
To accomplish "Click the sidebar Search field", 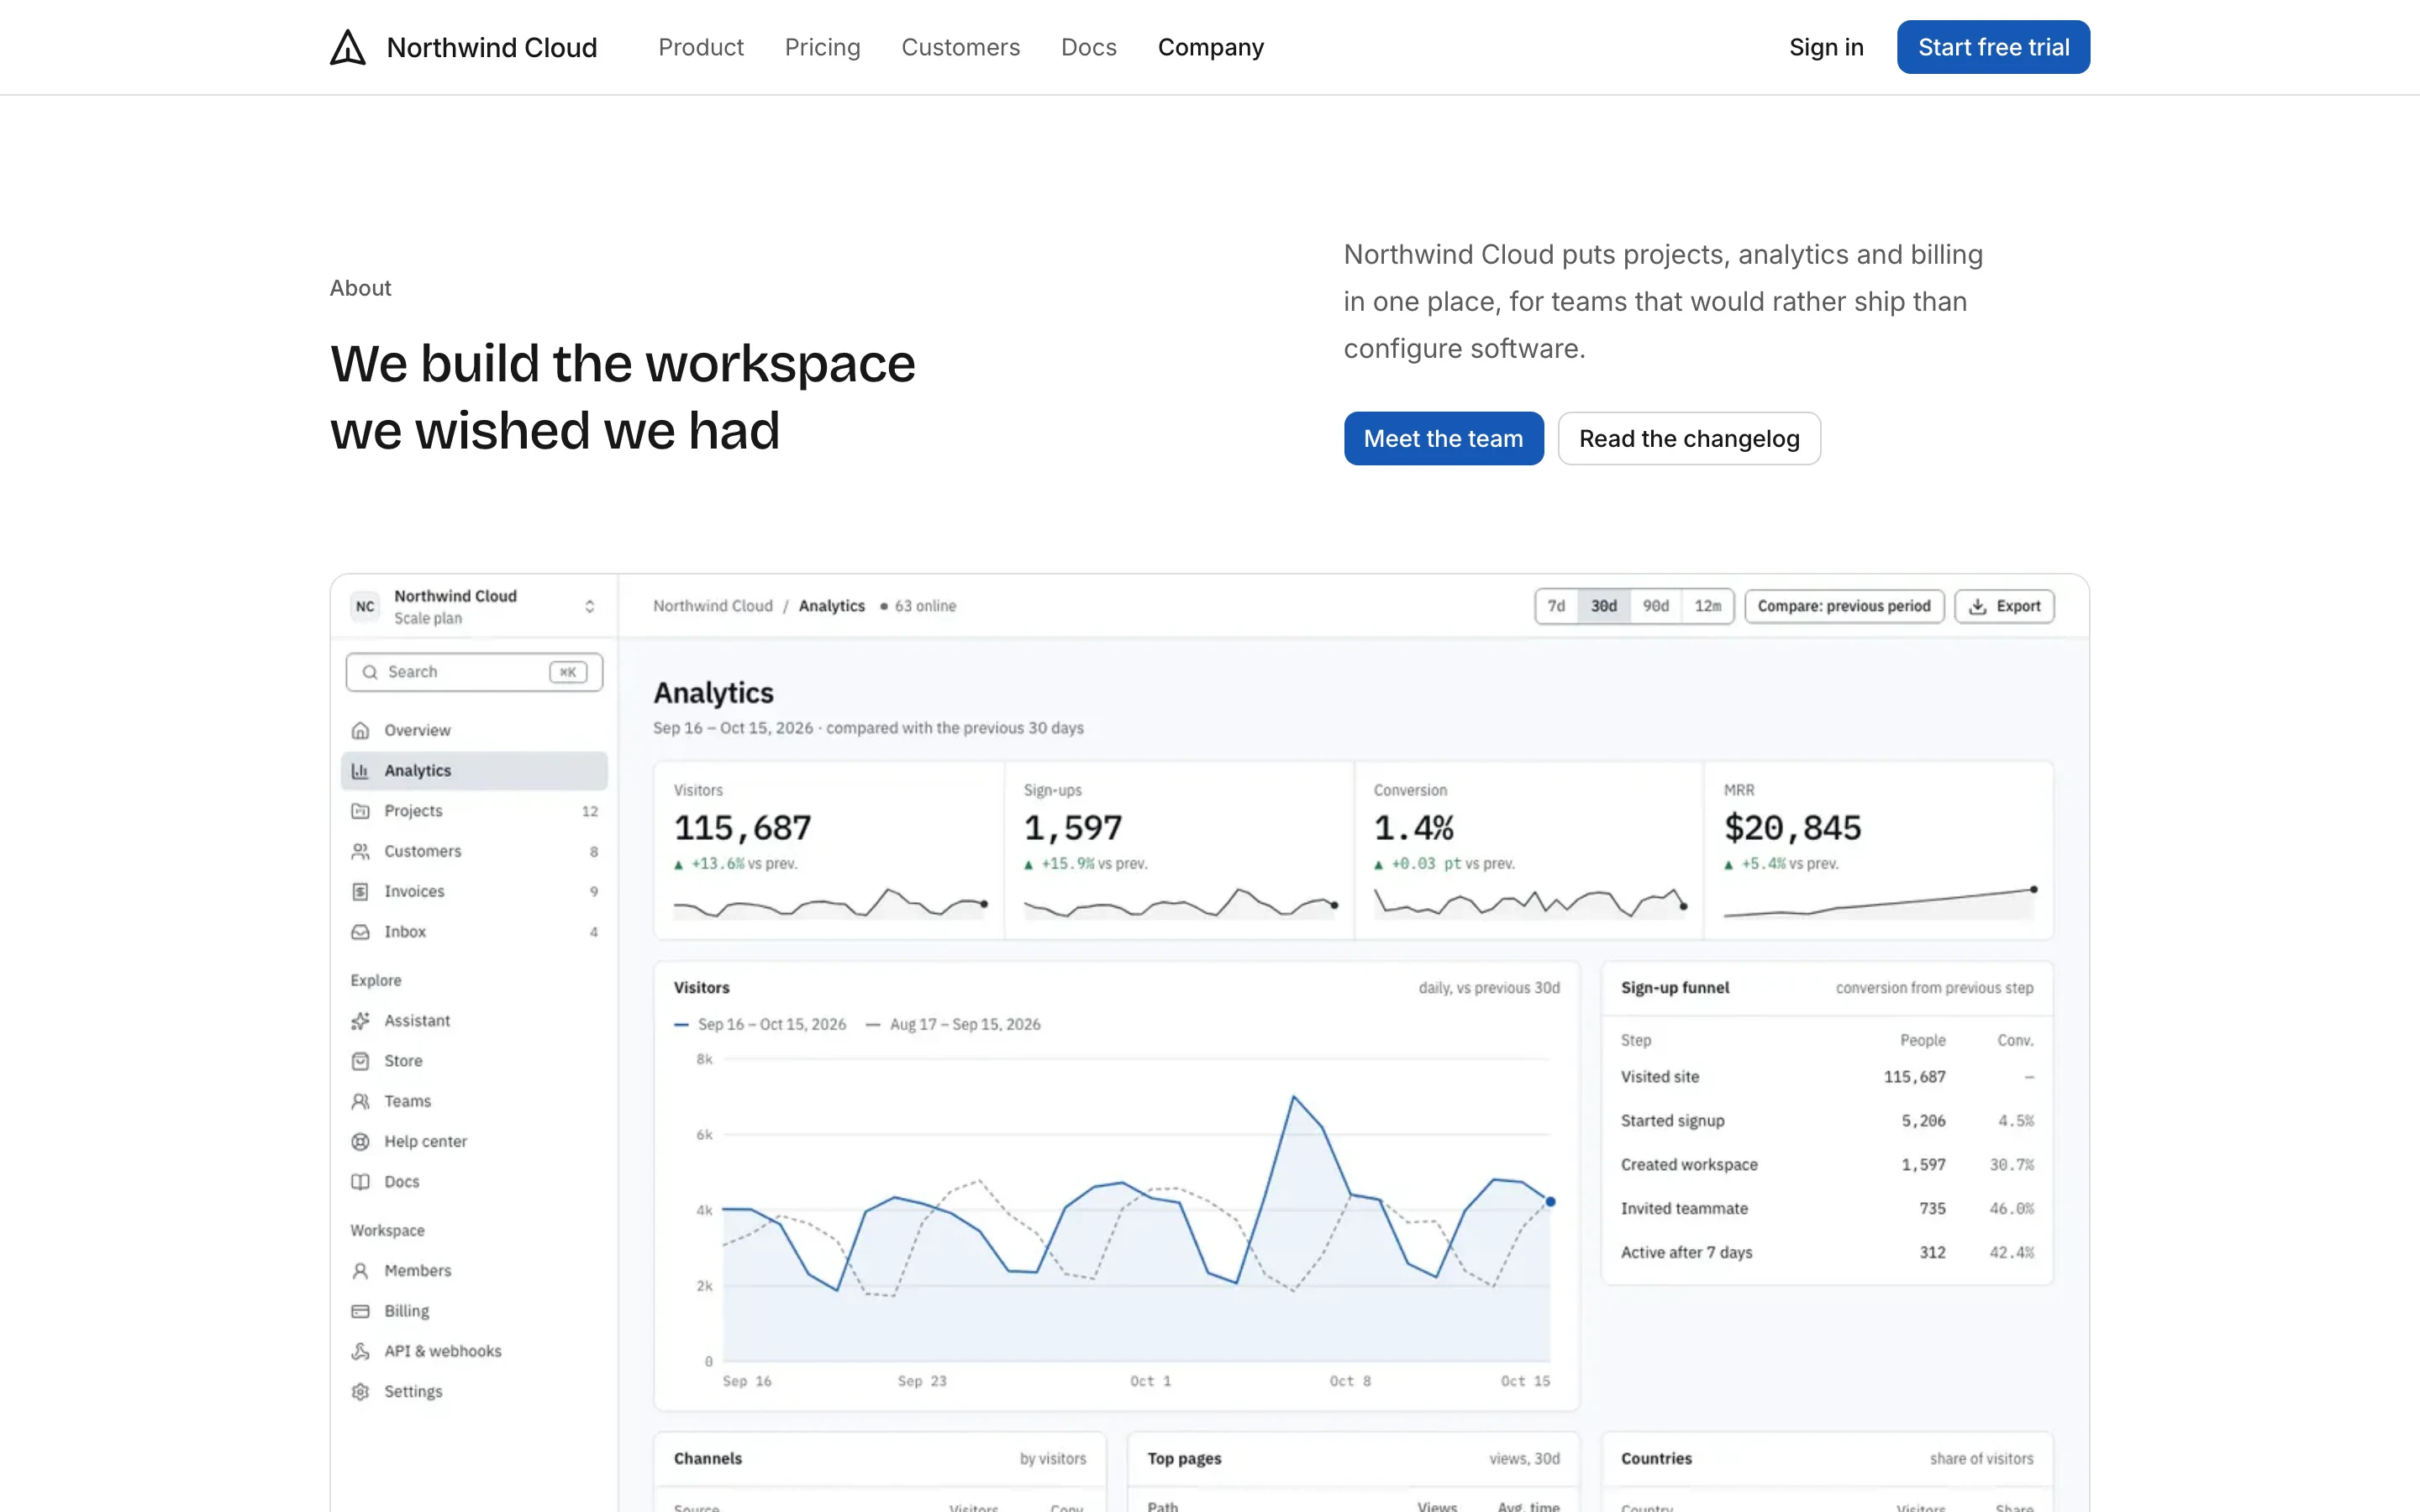I will [x=474, y=672].
